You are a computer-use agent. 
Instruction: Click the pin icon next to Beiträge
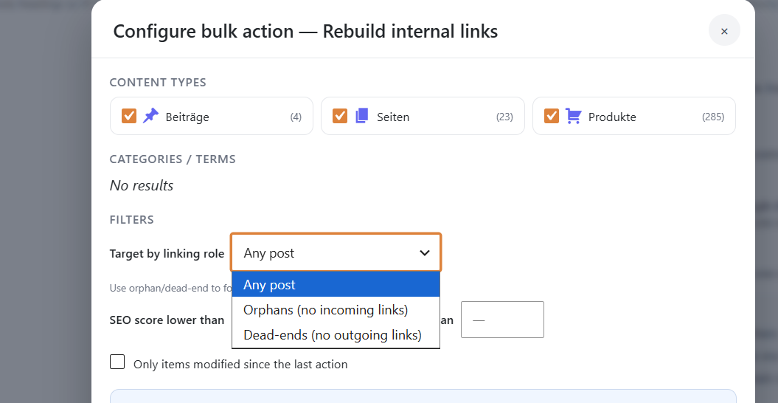coord(151,117)
